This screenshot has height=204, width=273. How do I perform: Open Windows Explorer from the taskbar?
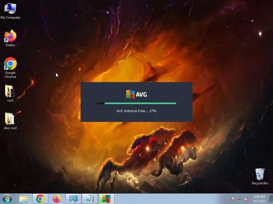coord(24,199)
